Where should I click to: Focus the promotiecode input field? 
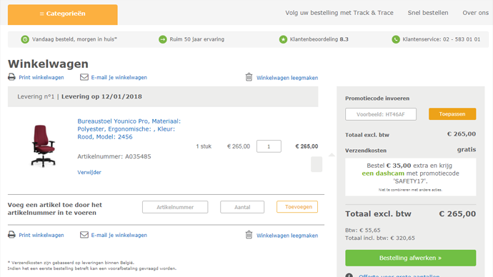[x=380, y=114]
